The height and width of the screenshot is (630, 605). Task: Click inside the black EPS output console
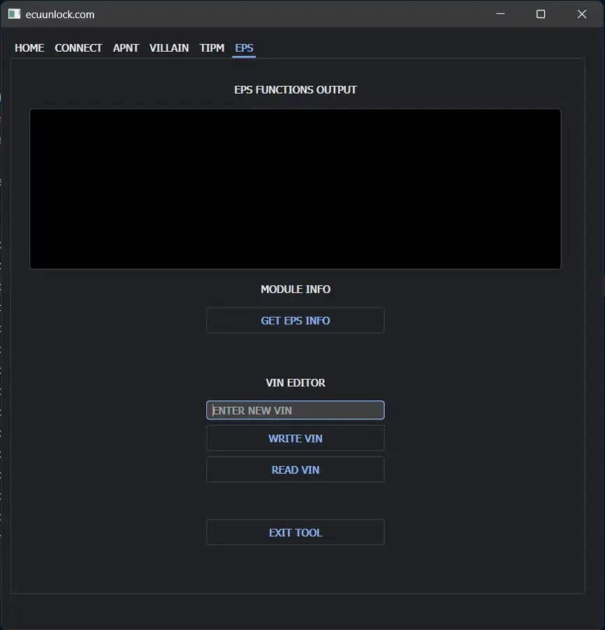point(295,189)
